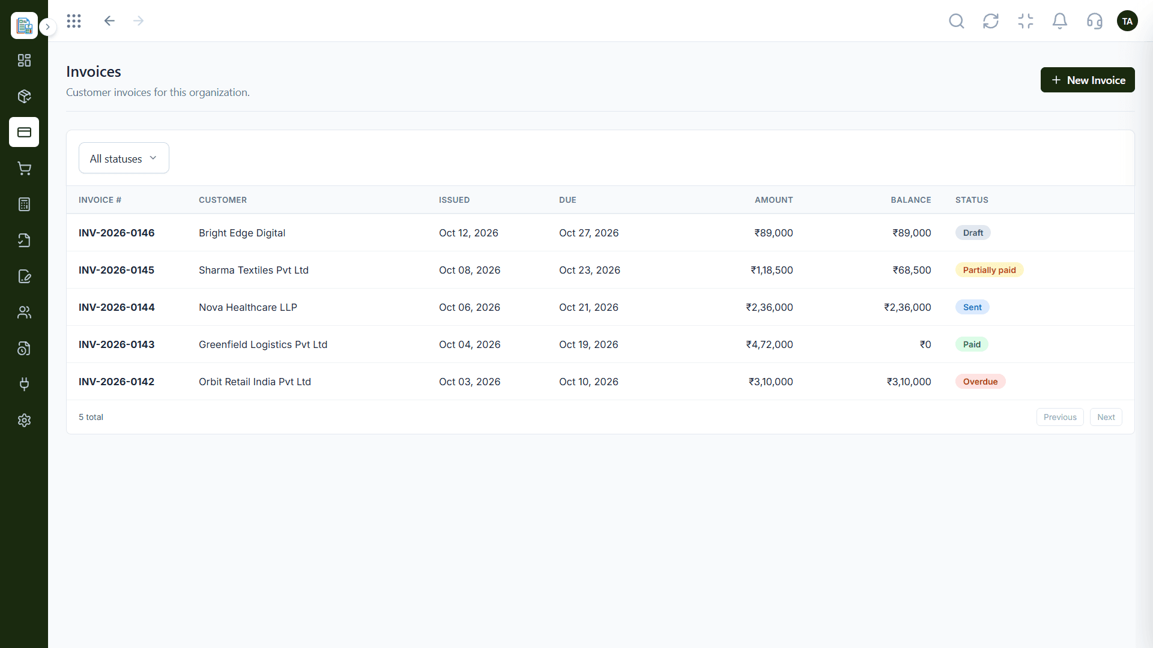Open the apps grid launcher
The height and width of the screenshot is (648, 1153).
click(x=74, y=21)
